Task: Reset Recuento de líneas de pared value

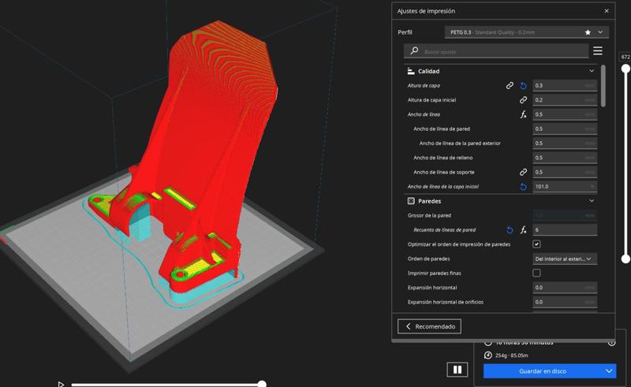Action: click(510, 230)
